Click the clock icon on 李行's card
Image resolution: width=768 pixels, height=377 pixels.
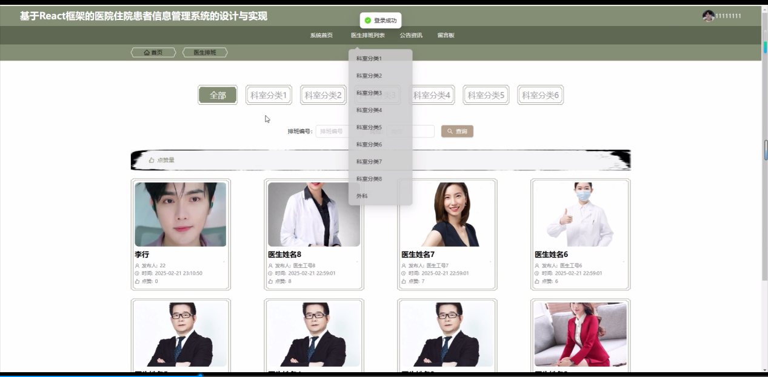[137, 273]
